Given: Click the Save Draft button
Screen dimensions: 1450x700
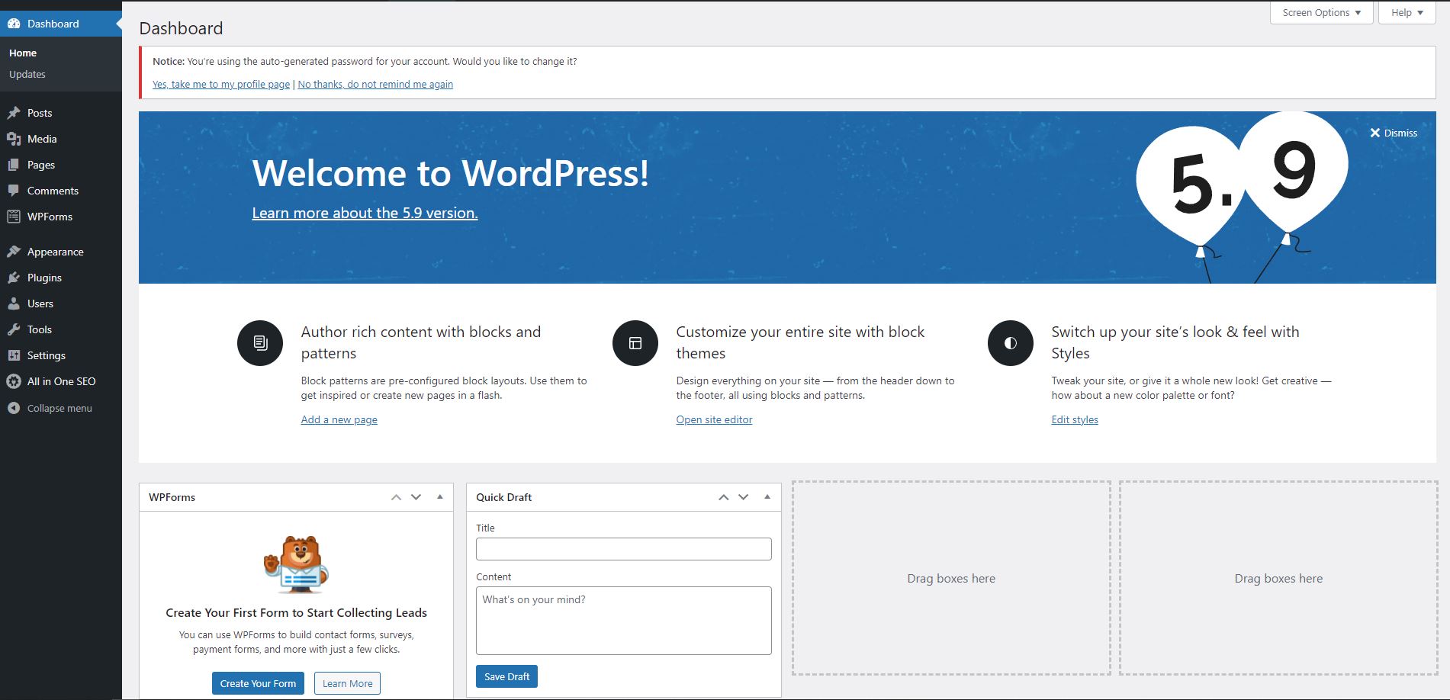Looking at the screenshot, I should [506, 676].
